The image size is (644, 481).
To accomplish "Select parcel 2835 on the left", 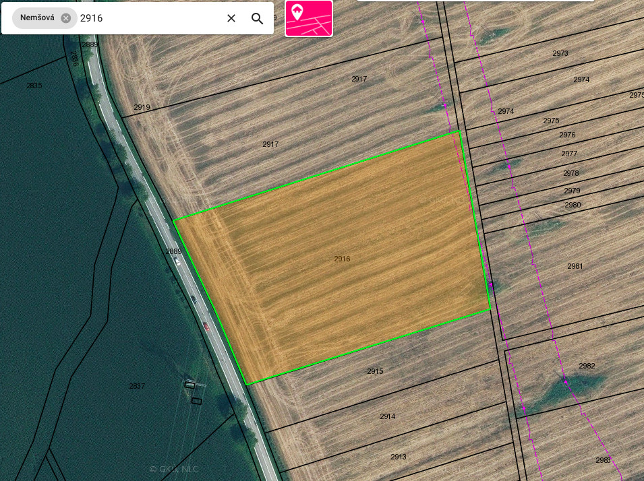I will (34, 86).
